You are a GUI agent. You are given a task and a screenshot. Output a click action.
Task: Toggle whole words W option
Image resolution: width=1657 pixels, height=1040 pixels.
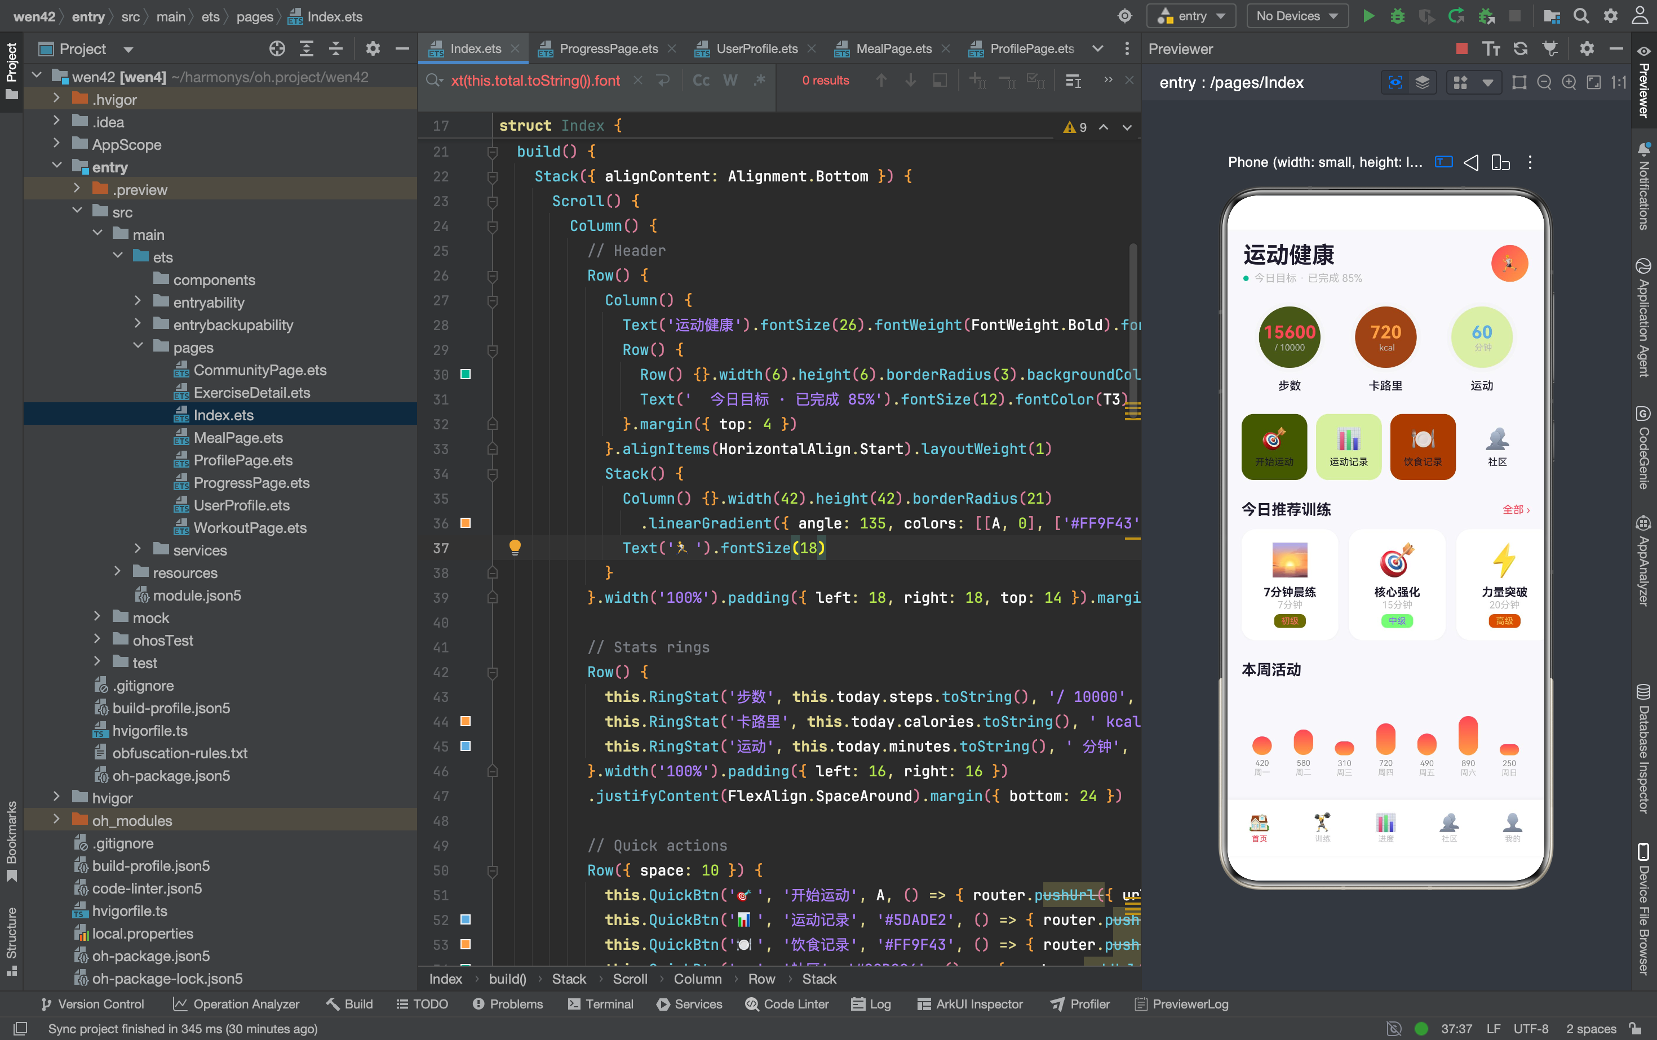click(x=730, y=81)
